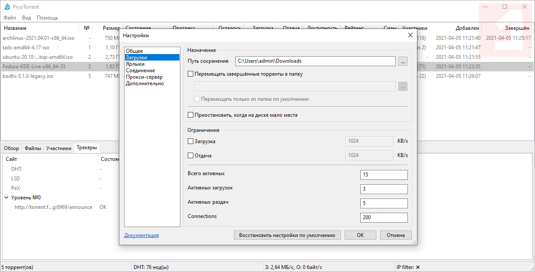Collapse the Уровень №0 tracker tier

click(x=6, y=198)
